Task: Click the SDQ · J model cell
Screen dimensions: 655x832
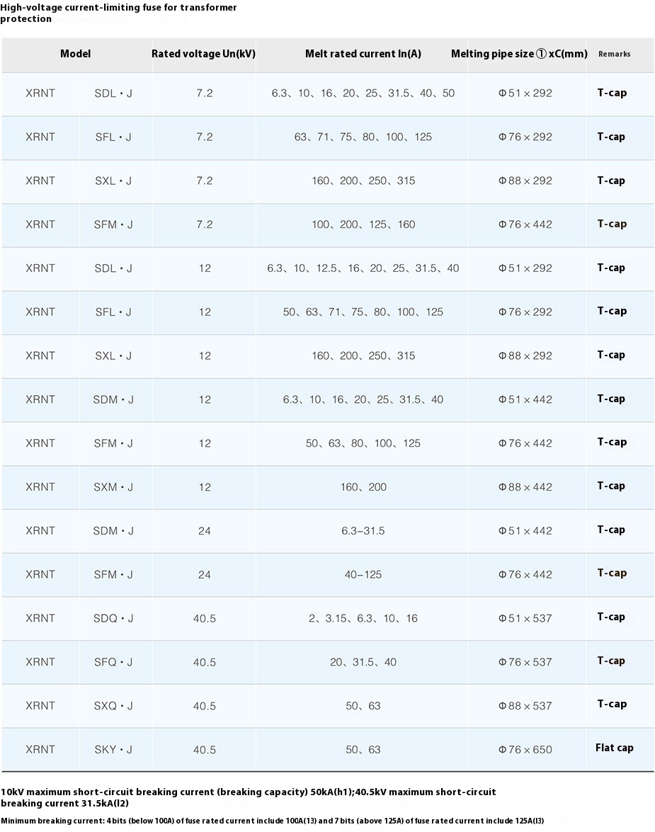Action: click(113, 618)
